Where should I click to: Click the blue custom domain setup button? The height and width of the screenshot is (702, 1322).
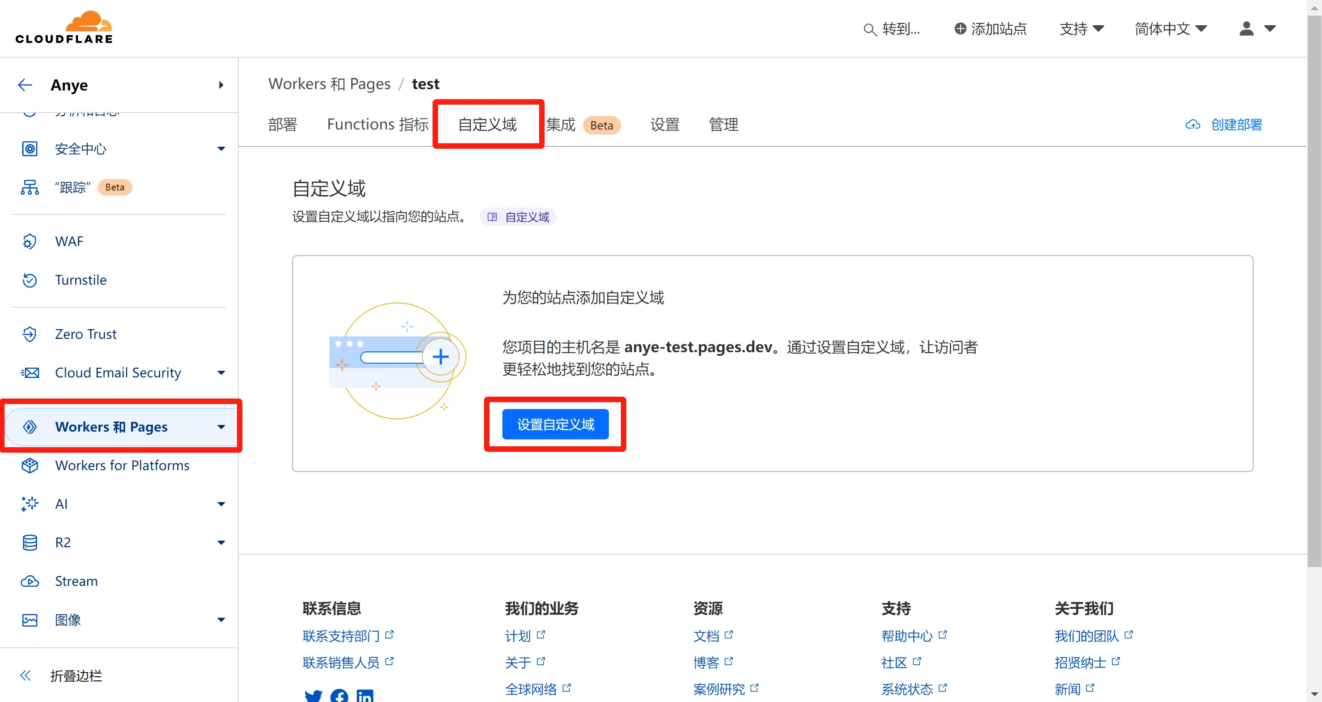[555, 424]
